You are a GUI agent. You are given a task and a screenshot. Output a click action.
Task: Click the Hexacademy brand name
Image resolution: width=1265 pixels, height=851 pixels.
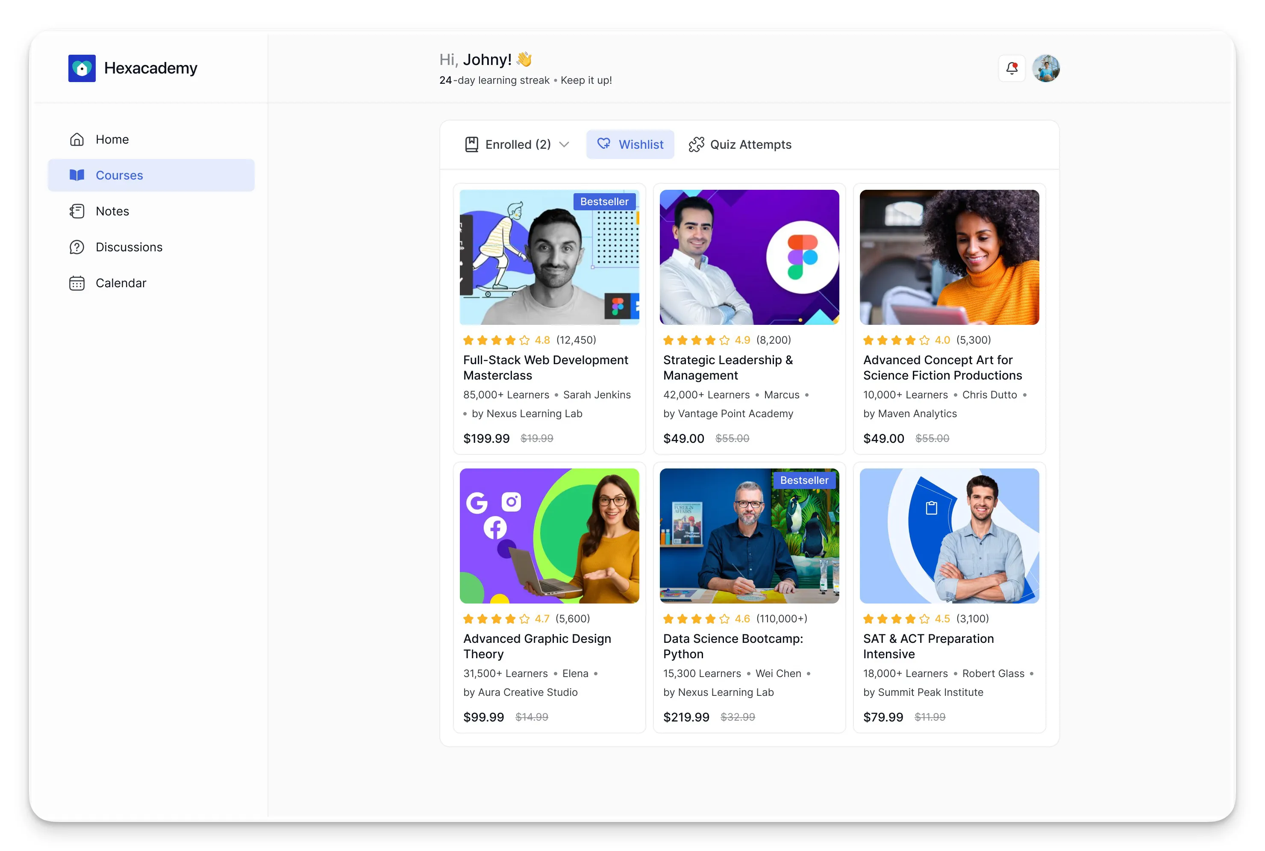click(x=151, y=68)
